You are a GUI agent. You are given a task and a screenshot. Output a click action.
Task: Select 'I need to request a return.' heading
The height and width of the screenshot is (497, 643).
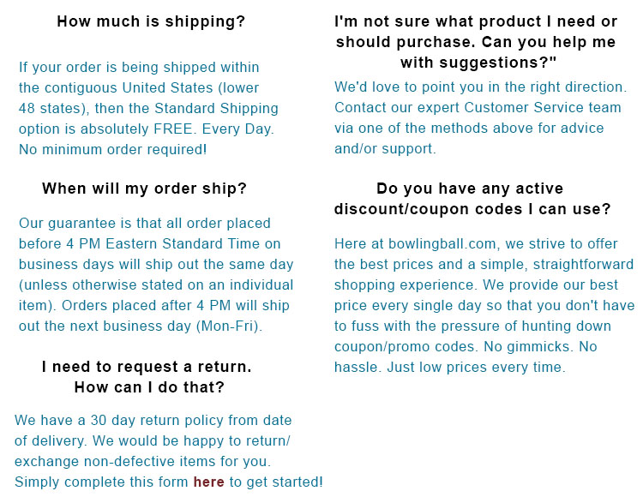tap(147, 366)
